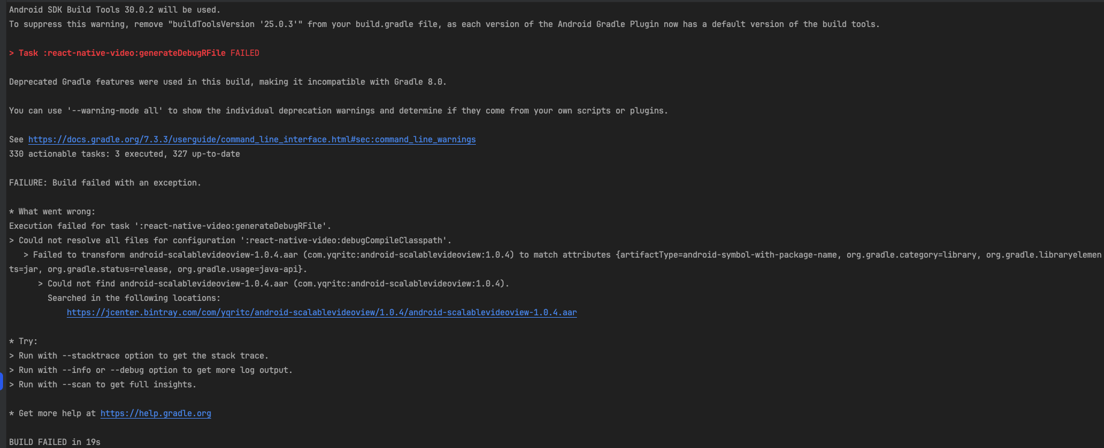Click the blue marker on the left edge
This screenshot has width=1104, height=448.
pos(2,381)
